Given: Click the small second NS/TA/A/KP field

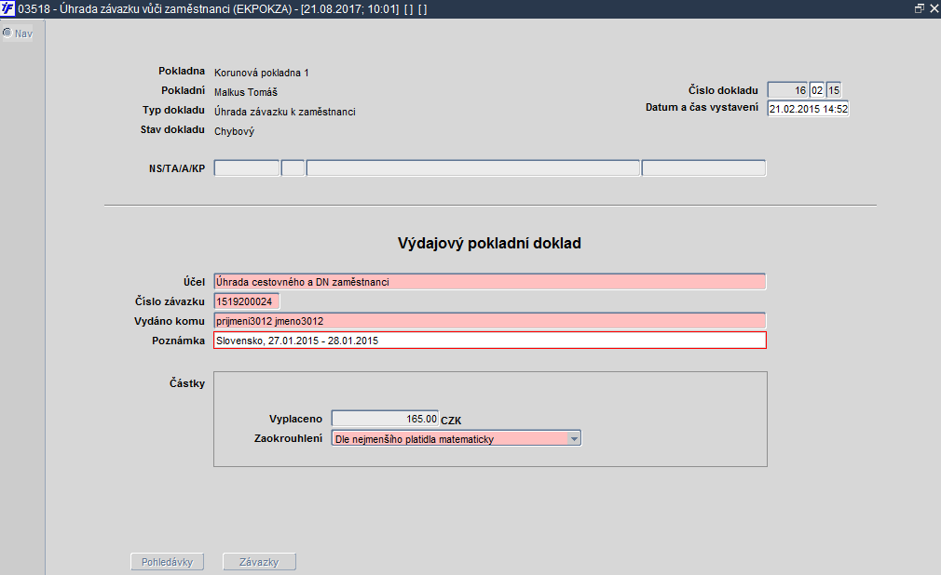Looking at the screenshot, I should click(x=293, y=167).
